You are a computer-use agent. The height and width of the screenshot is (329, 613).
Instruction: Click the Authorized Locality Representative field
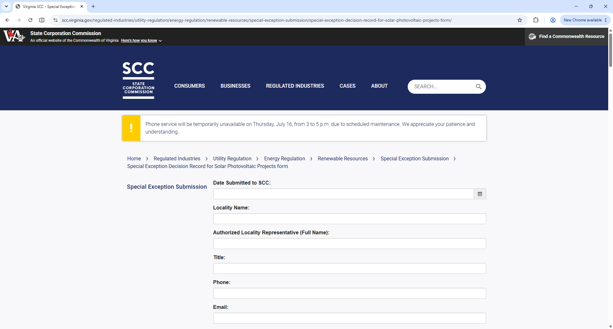point(350,244)
